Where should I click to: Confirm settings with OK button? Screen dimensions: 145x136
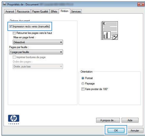[116, 130]
